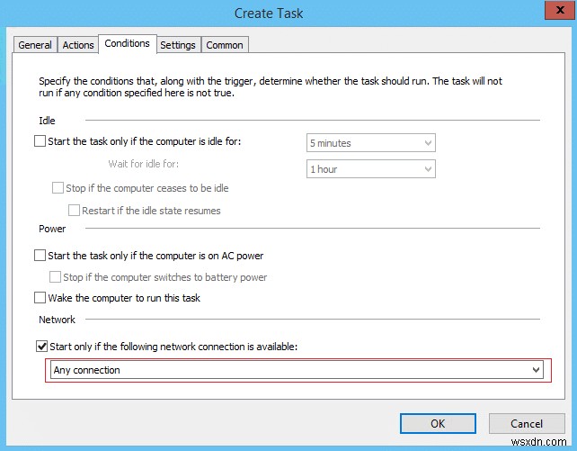
Task: Click the Network section heading
Action: pos(57,320)
